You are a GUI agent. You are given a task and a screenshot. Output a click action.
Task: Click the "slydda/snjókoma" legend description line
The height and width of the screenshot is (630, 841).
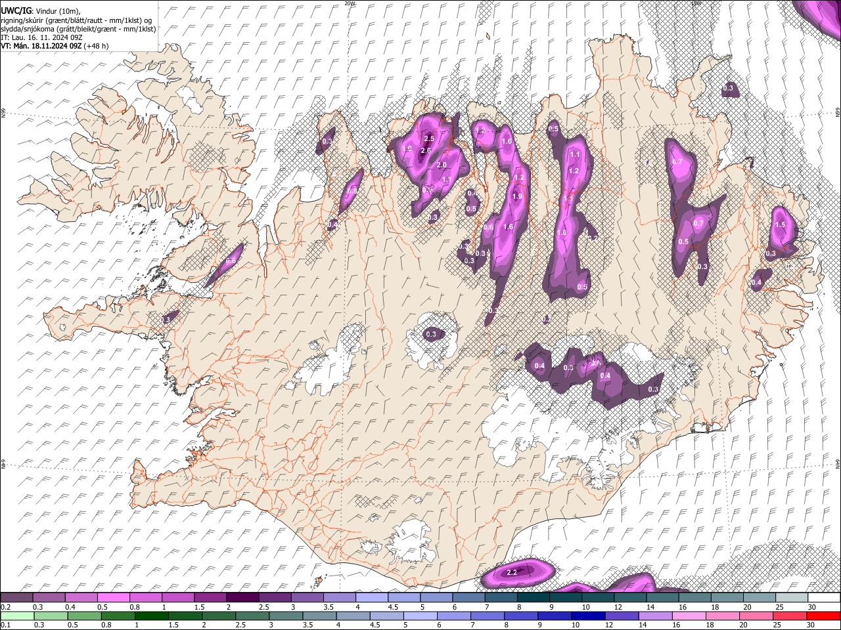[x=79, y=29]
